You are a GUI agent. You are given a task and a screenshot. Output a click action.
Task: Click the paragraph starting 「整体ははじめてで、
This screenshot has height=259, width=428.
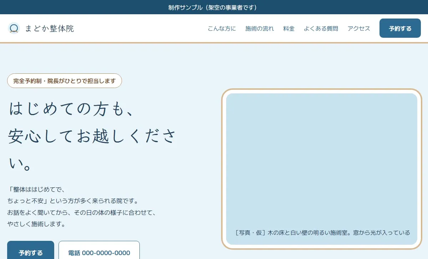(x=82, y=207)
